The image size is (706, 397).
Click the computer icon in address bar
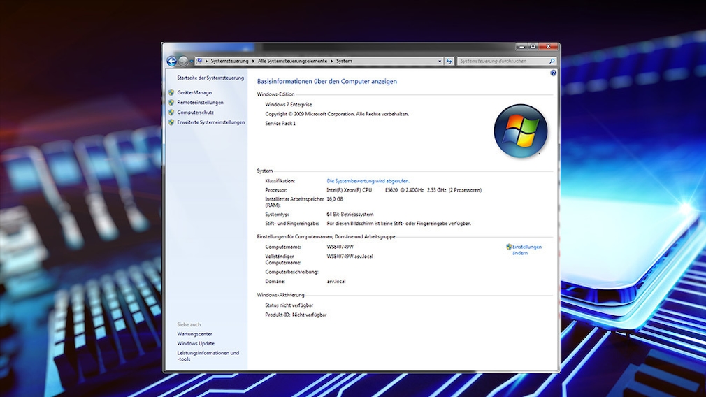tap(200, 62)
